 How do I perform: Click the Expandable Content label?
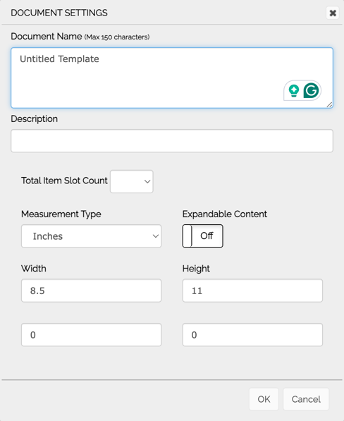[225, 214]
